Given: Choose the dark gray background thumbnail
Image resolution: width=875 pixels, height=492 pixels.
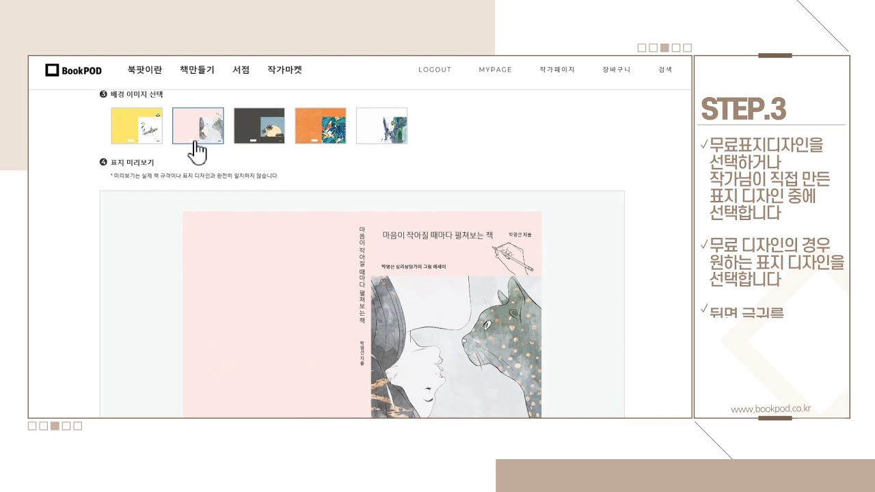Looking at the screenshot, I should pos(259,126).
